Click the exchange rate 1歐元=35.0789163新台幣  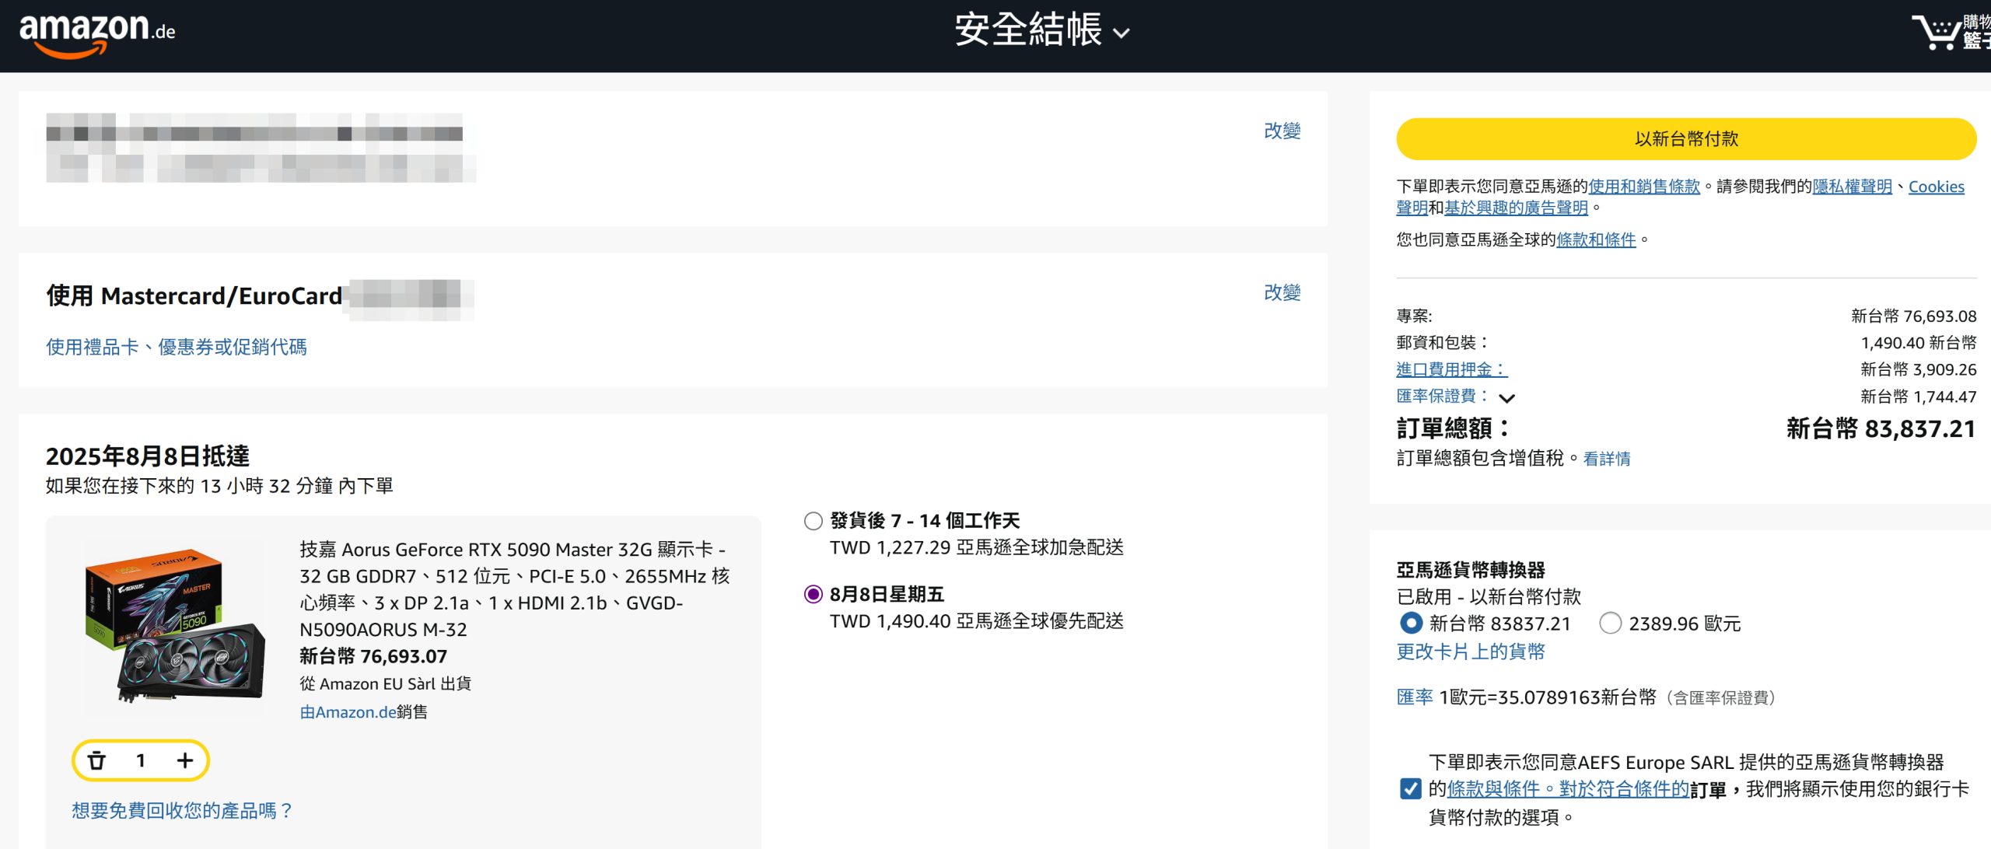click(1548, 697)
